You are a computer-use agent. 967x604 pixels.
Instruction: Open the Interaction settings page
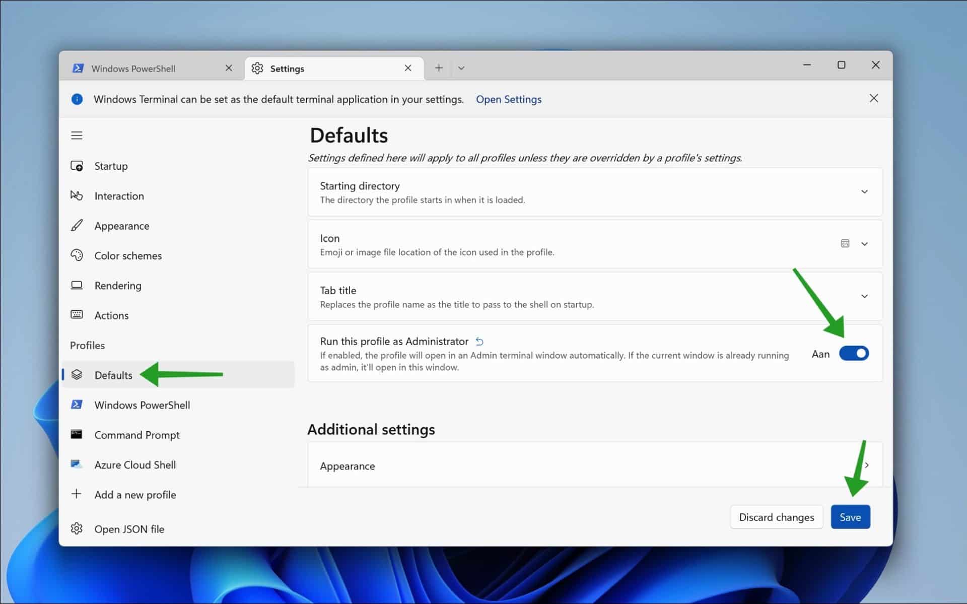(x=178, y=195)
